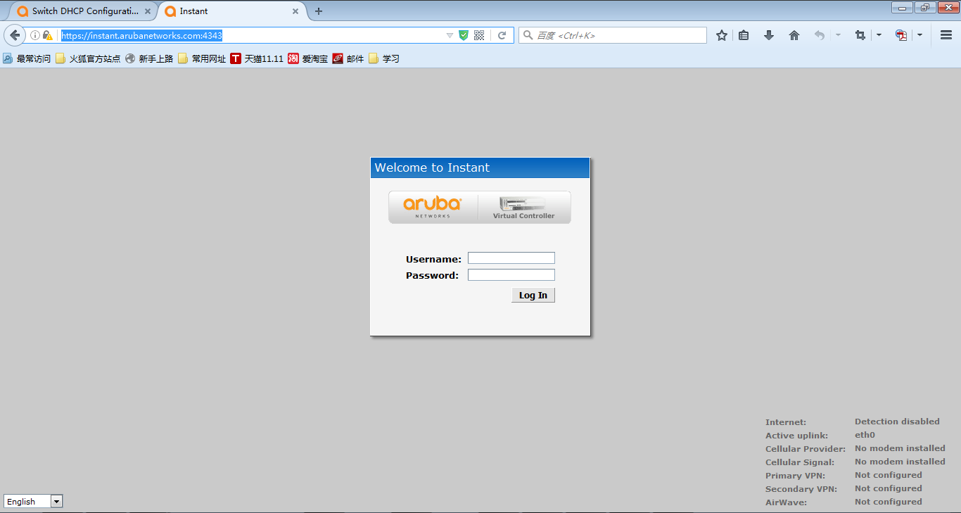
Task: Open the QR code icon in address bar
Action: click(479, 35)
